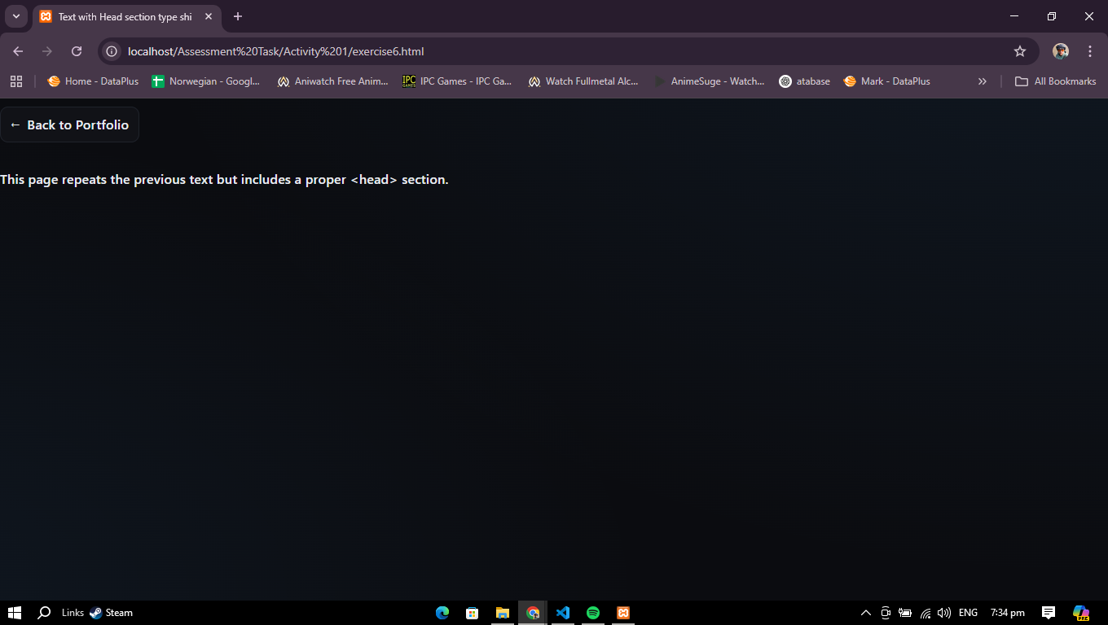The height and width of the screenshot is (625, 1108).
Task: Reload the page with the refresh icon
Action: pyautogui.click(x=77, y=51)
